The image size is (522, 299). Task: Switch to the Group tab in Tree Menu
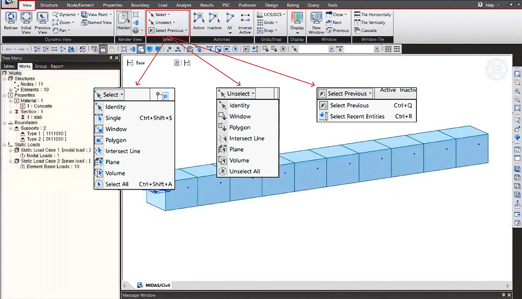41,66
